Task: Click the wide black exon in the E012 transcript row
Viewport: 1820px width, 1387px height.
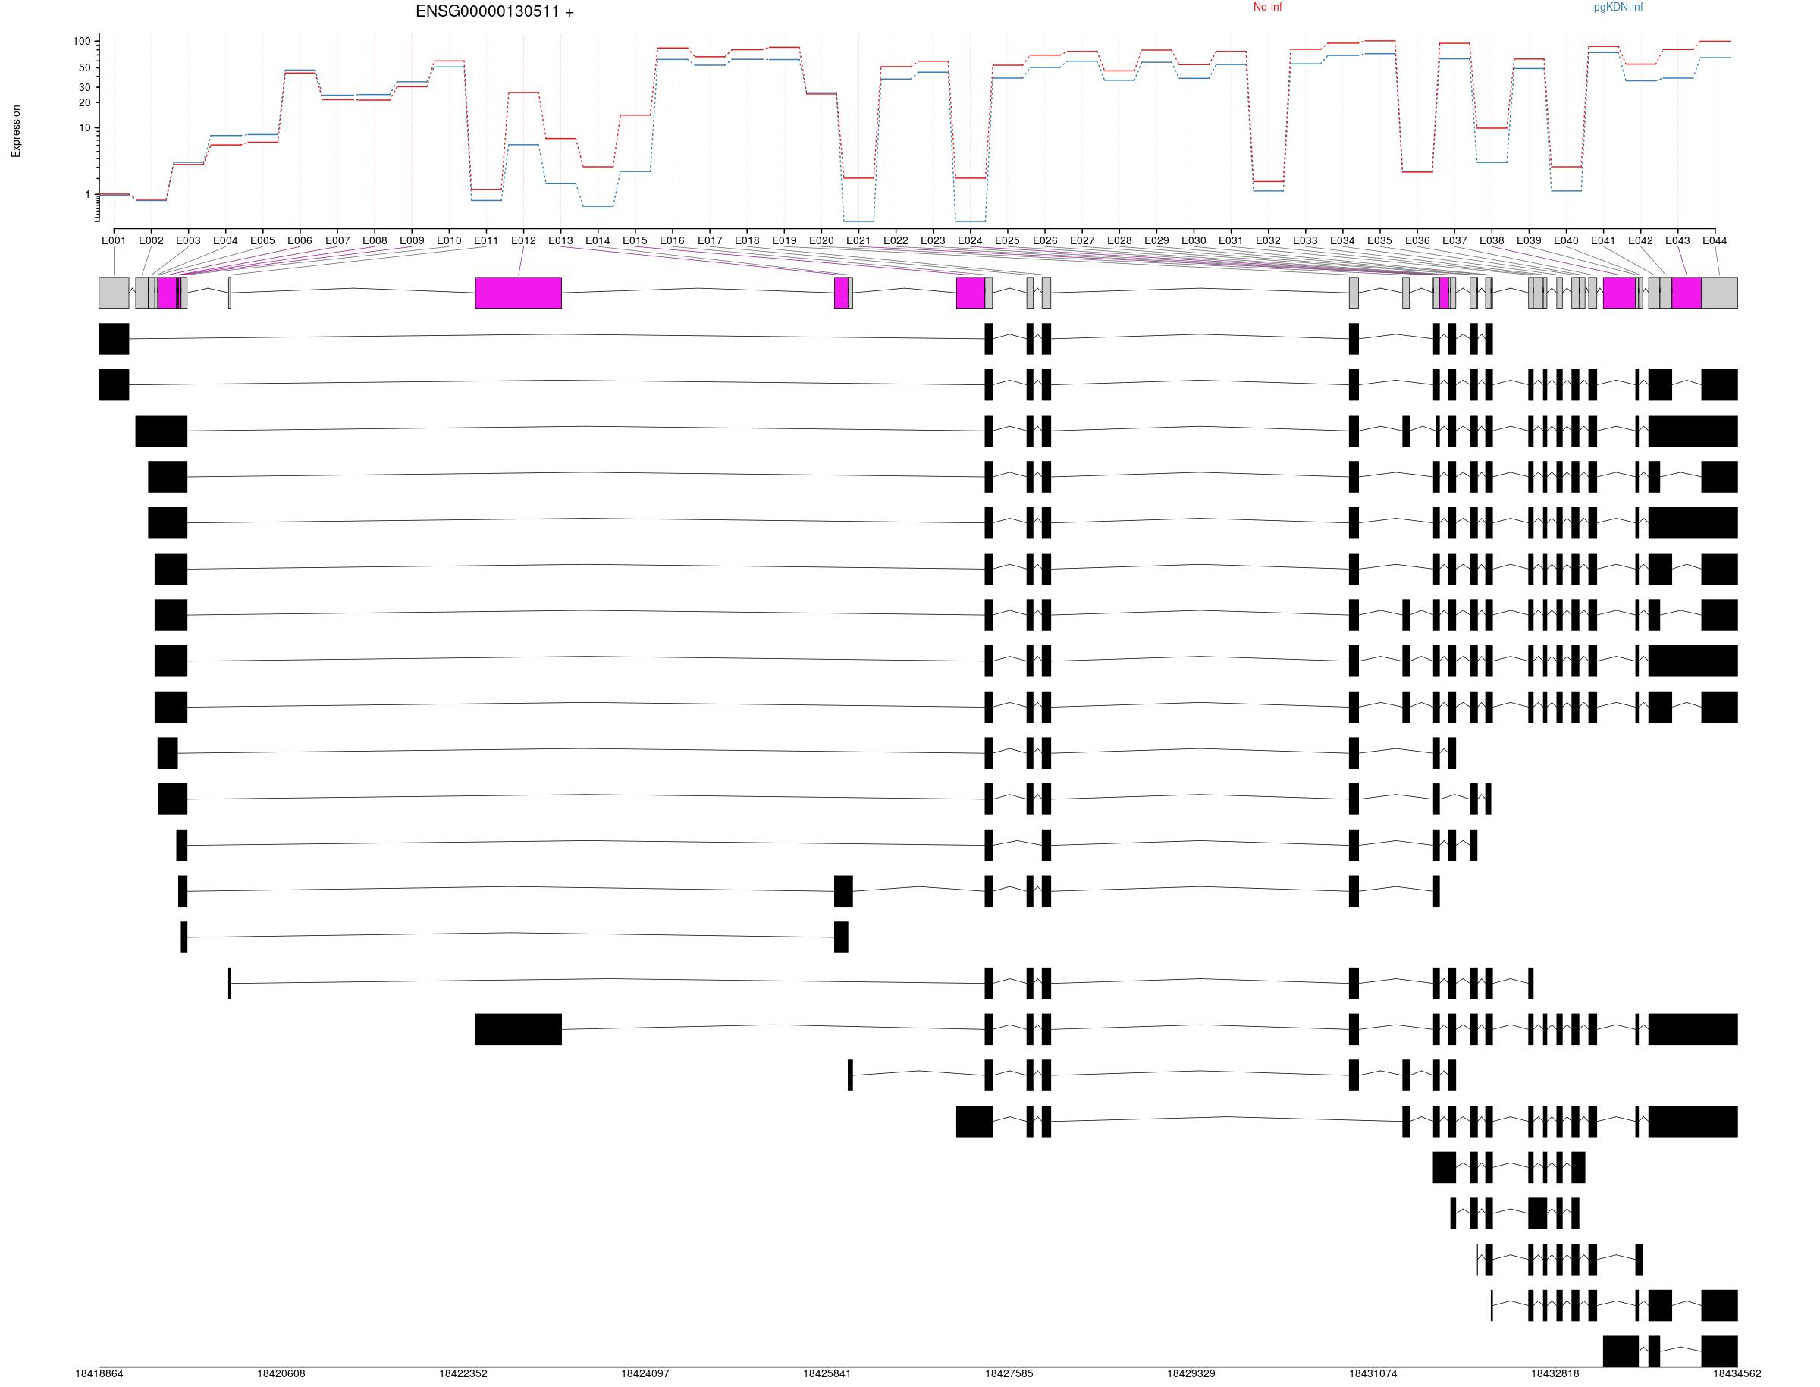Action: (x=519, y=1030)
